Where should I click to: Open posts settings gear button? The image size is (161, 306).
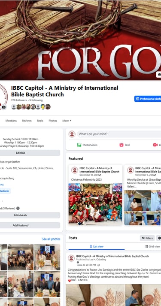point(159,238)
